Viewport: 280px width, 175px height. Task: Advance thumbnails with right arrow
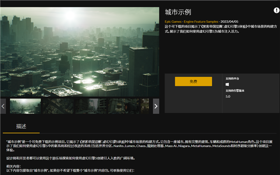pyautogui.click(x=156, y=106)
